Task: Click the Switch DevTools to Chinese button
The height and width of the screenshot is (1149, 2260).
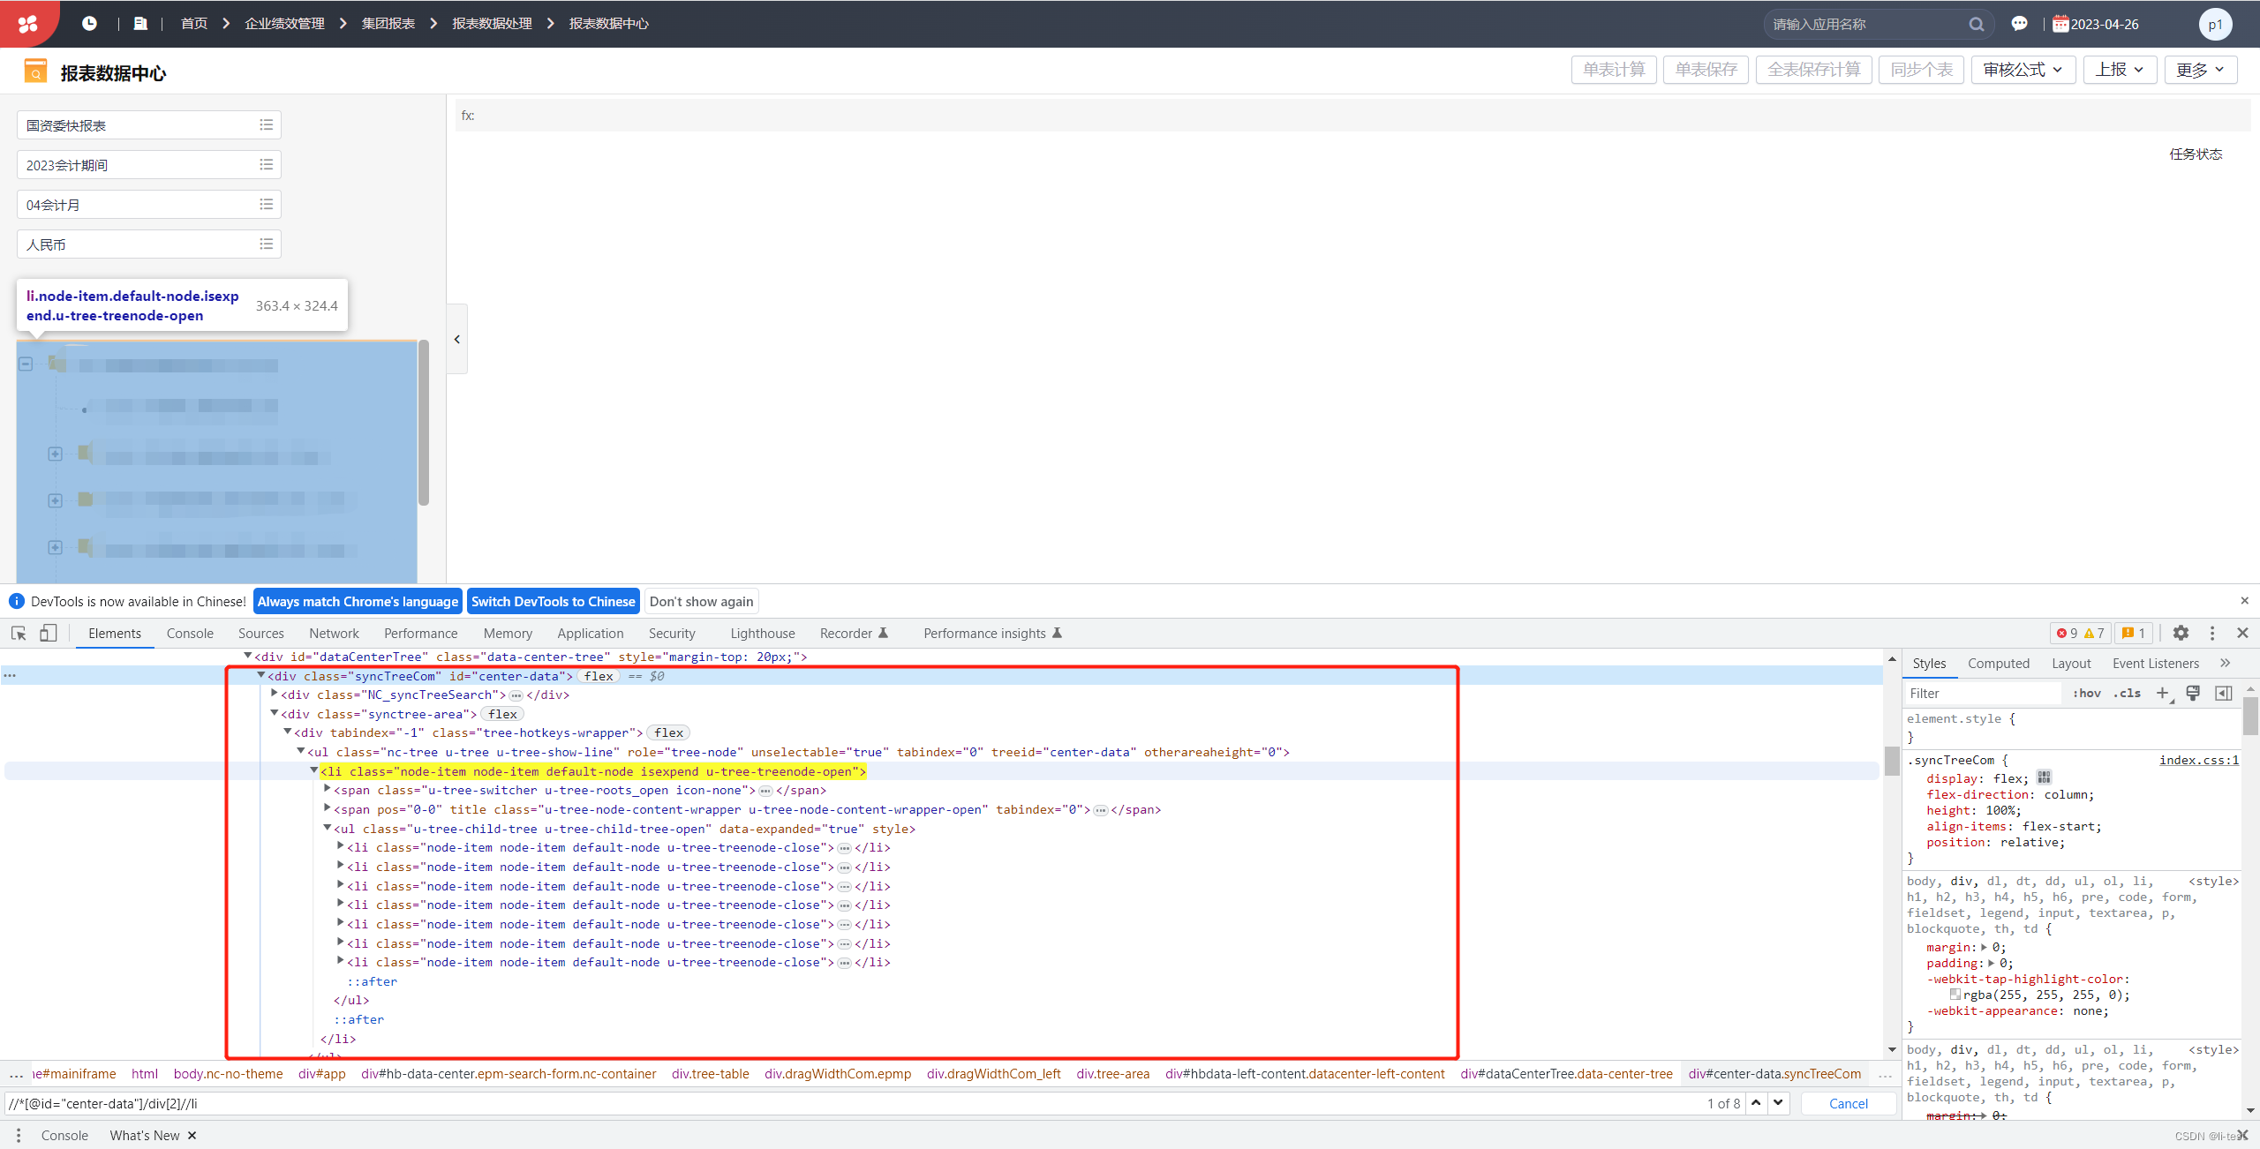Action: 554,601
